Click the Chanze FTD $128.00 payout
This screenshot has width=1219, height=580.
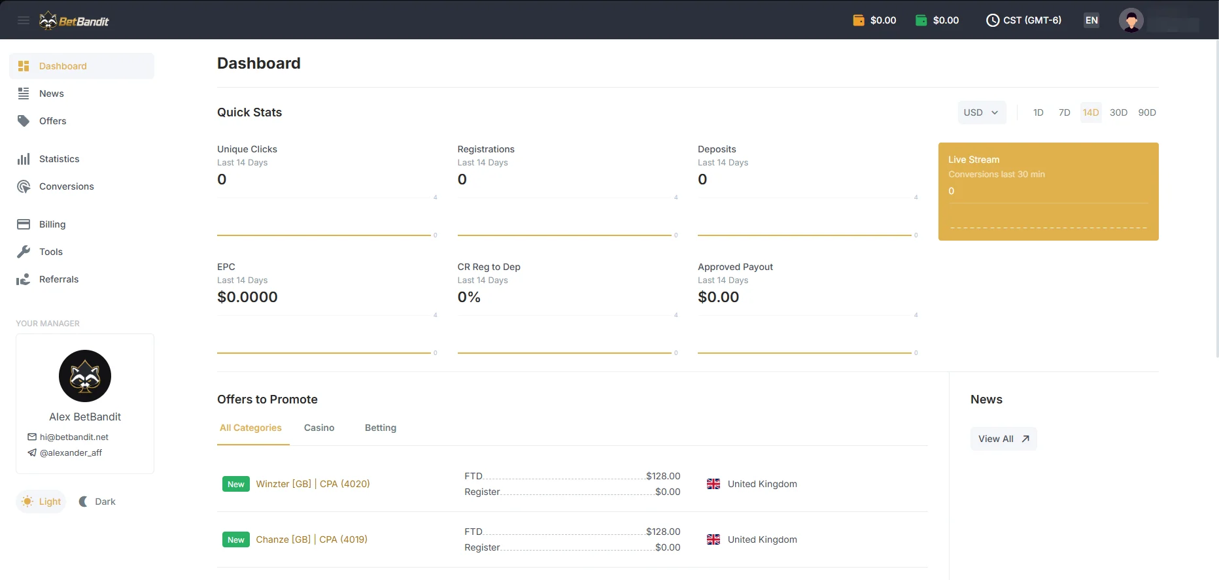[663, 532]
